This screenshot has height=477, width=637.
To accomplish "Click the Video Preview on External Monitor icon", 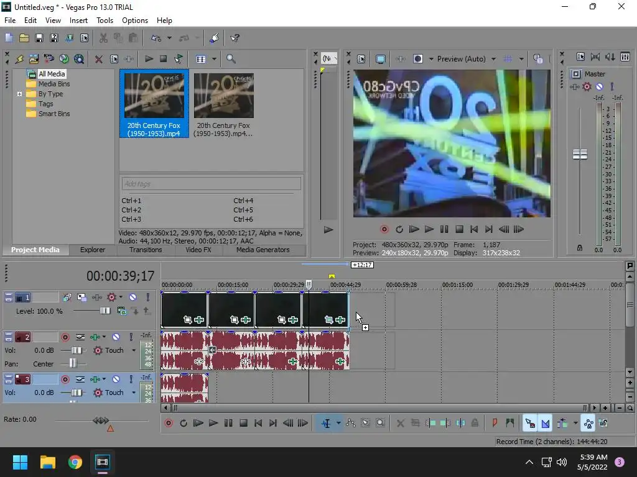I will coord(381,59).
